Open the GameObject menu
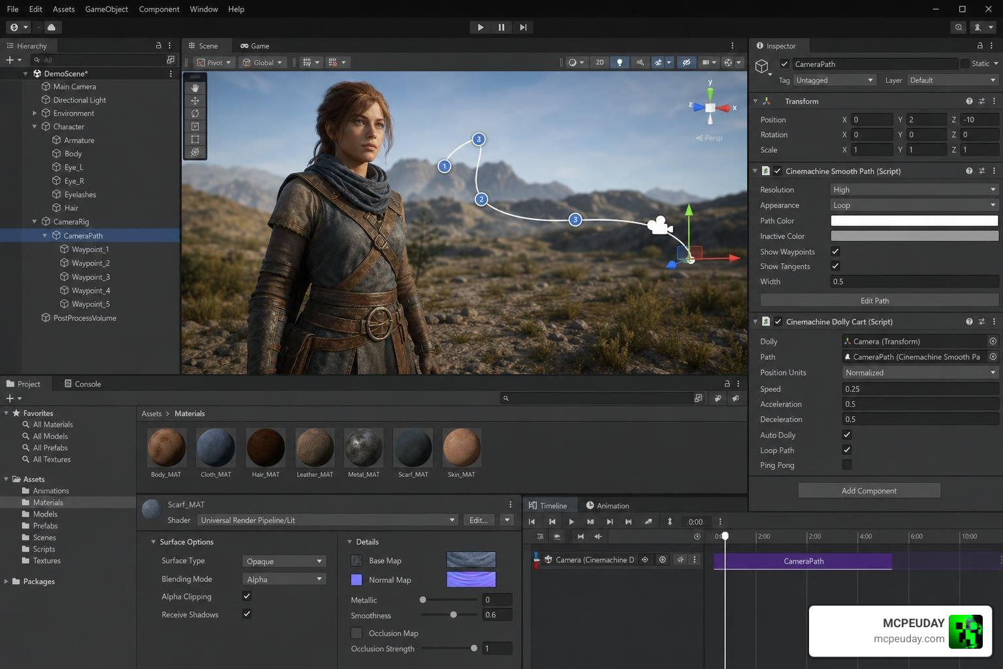This screenshot has width=1003, height=669. 106,9
